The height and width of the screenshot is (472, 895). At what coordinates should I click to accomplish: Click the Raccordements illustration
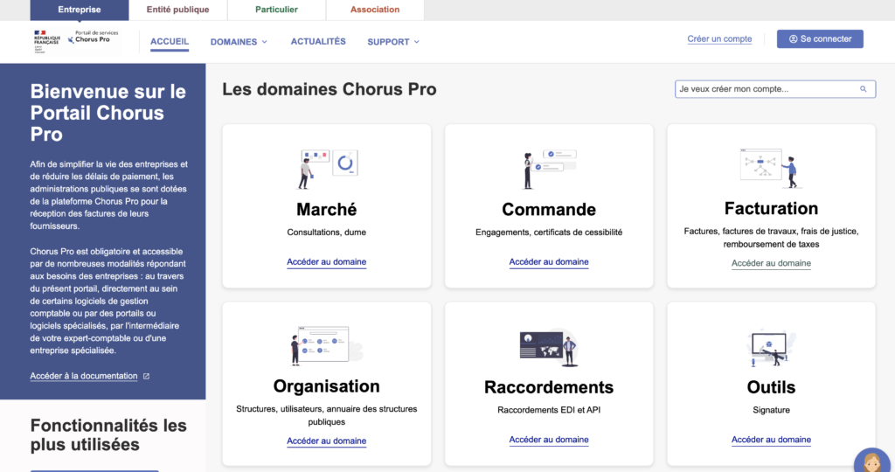click(549, 347)
